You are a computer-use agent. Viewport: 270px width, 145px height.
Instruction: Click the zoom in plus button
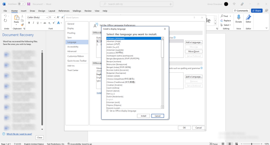[262, 144]
